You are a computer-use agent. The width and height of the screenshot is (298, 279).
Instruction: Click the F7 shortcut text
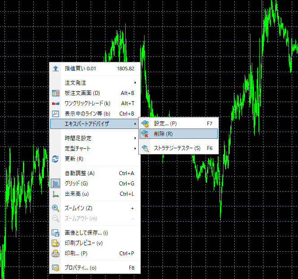[210, 124]
